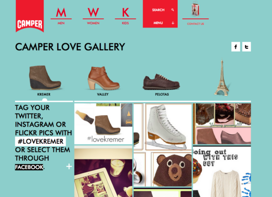Screen dimensions: 272x197
Task: Select the Valley heeled boot
Action: pos(104,78)
